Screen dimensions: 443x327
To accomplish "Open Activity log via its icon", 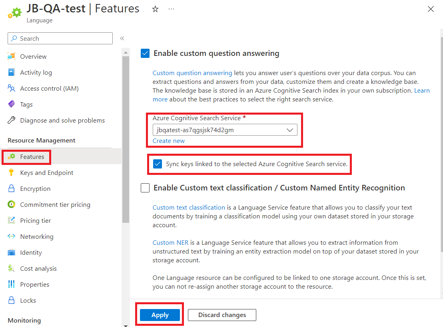I will (12, 72).
